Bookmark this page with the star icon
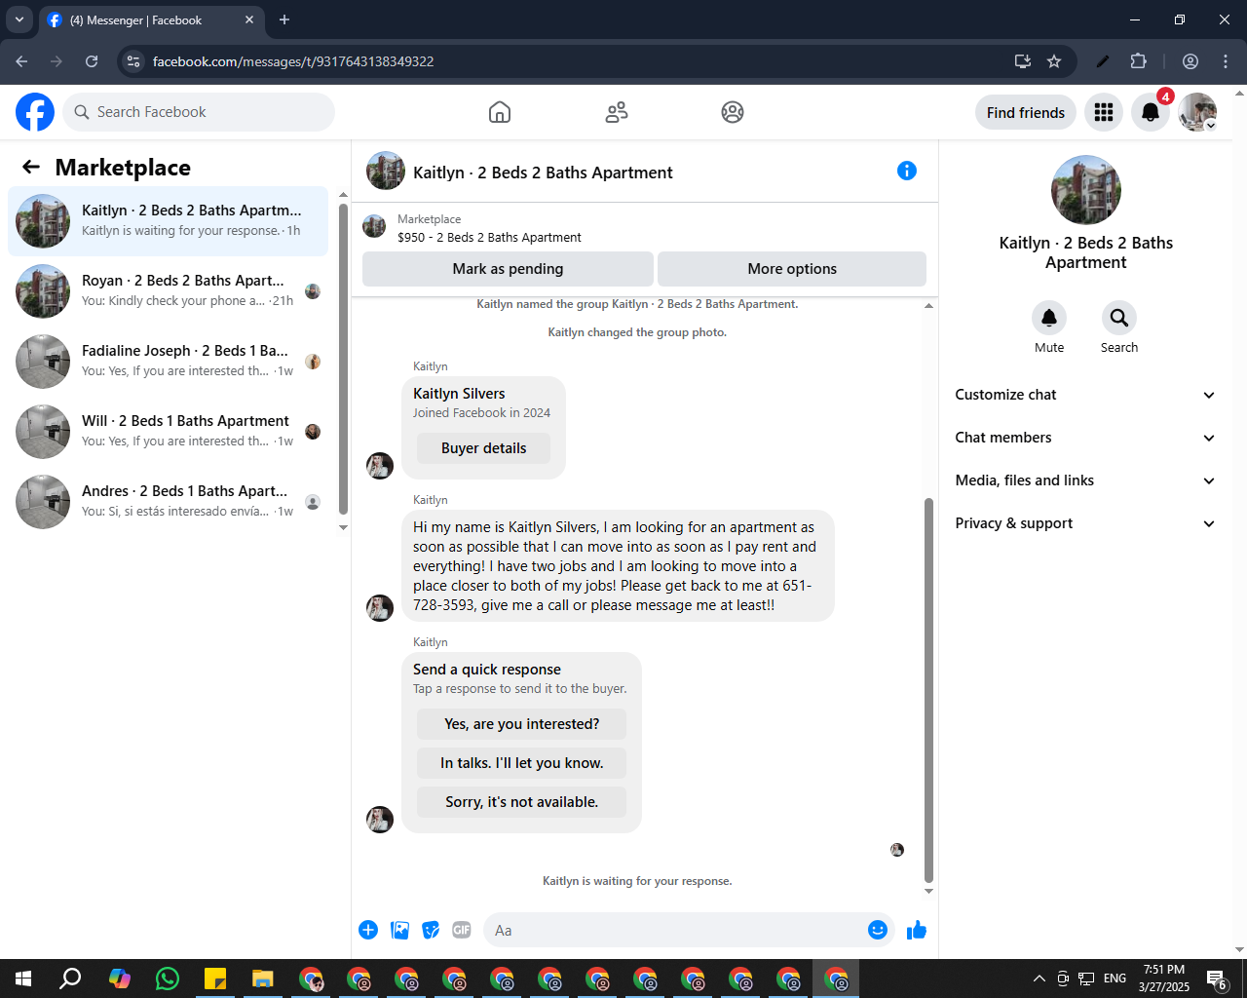Viewport: 1247px width, 998px height. 1054,61
